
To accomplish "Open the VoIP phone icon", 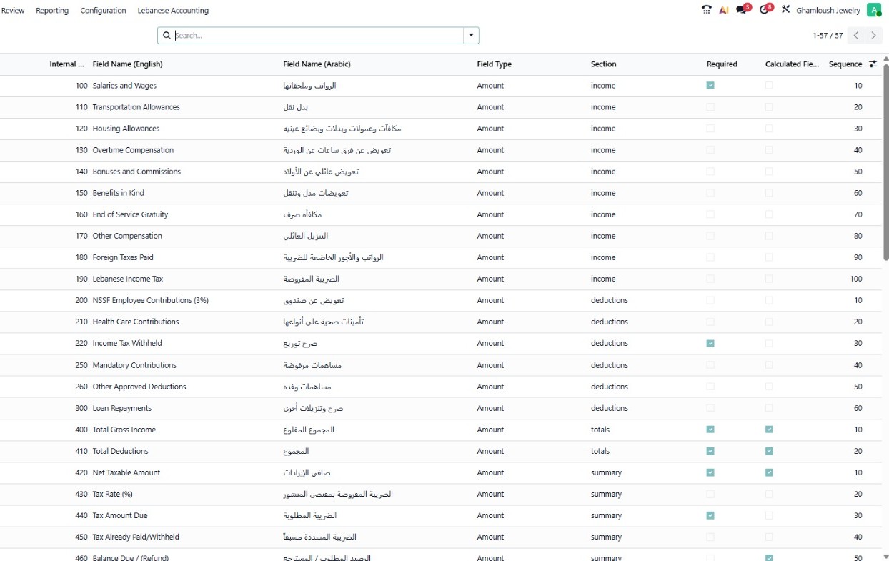I will coord(706,10).
